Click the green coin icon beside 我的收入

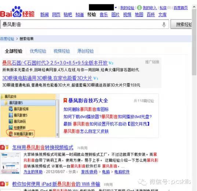[x=139, y=8]
